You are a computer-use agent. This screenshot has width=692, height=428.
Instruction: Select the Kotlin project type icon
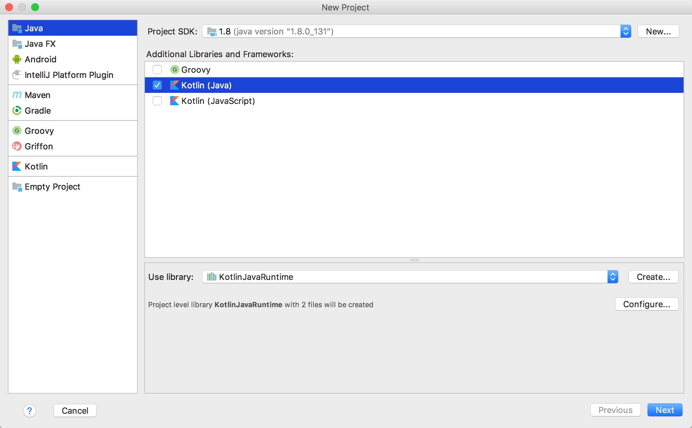17,166
